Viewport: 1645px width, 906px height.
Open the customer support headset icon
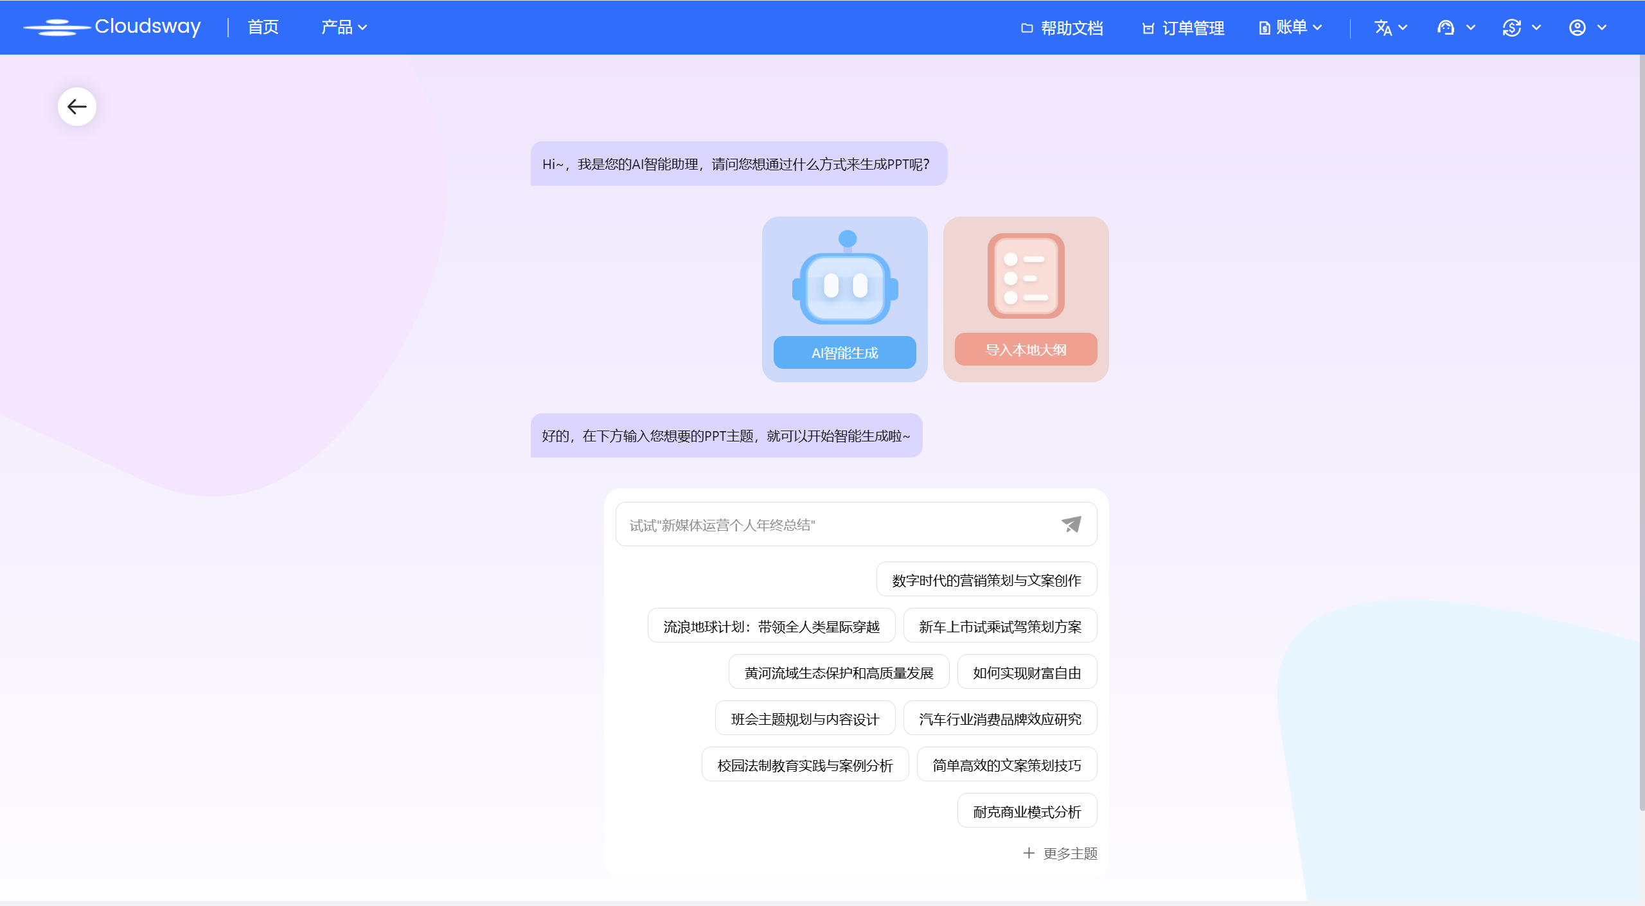coord(1447,27)
